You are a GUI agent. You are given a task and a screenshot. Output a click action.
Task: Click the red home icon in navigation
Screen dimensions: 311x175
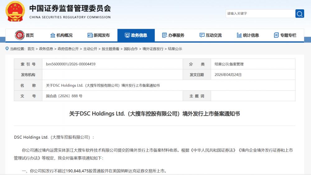(x=20, y=35)
